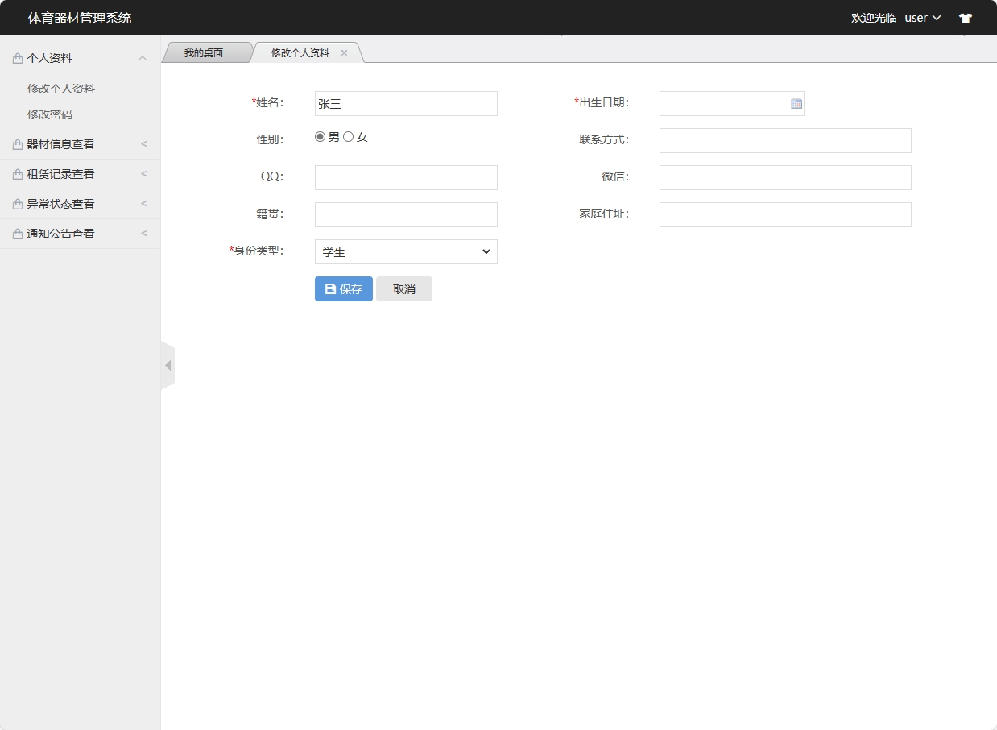Switch to the 修改个人资料 tab
This screenshot has height=730, width=997.
pos(298,52)
